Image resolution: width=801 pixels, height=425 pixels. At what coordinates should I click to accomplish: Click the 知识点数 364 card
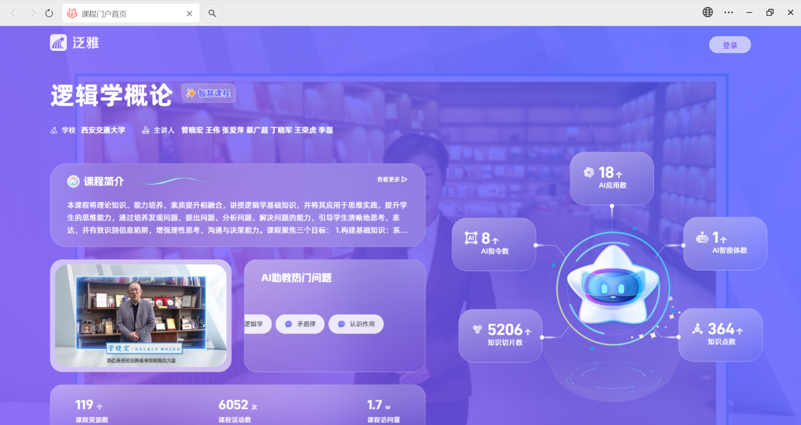point(720,335)
